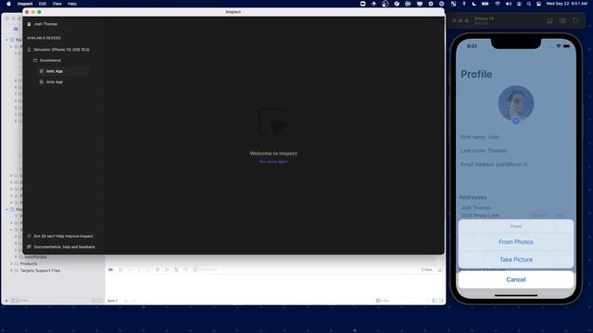Click the Simulator screenshot camera icon
The width and height of the screenshot is (593, 333).
(562, 20)
